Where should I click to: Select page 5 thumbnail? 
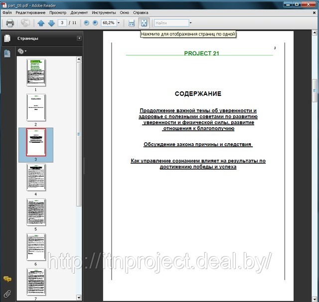pos(36,212)
